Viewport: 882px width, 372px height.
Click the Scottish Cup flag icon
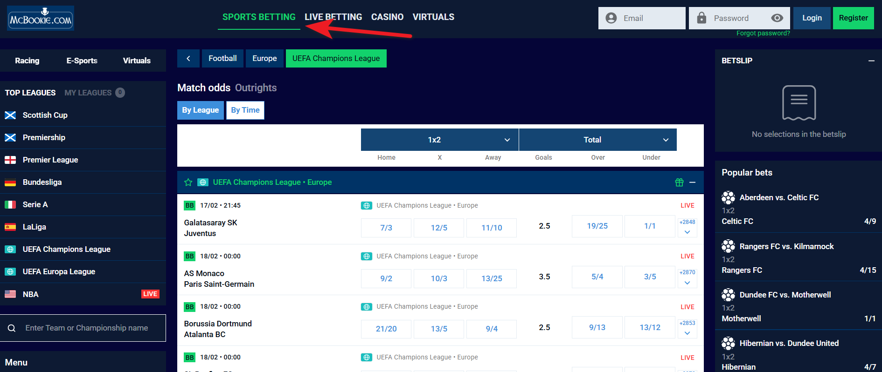(10, 115)
